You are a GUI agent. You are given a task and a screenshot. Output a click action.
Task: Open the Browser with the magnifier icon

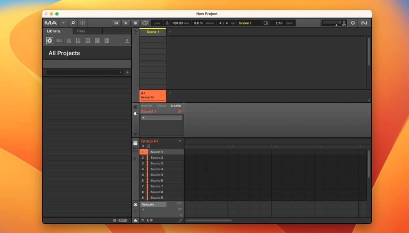(x=72, y=23)
